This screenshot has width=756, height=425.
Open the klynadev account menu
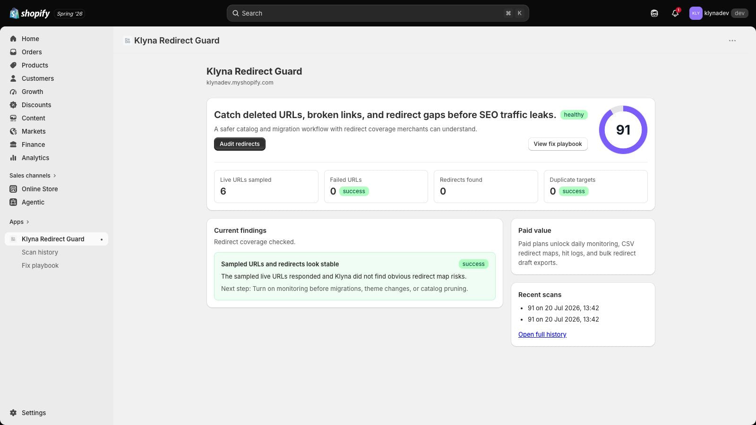[x=718, y=13]
